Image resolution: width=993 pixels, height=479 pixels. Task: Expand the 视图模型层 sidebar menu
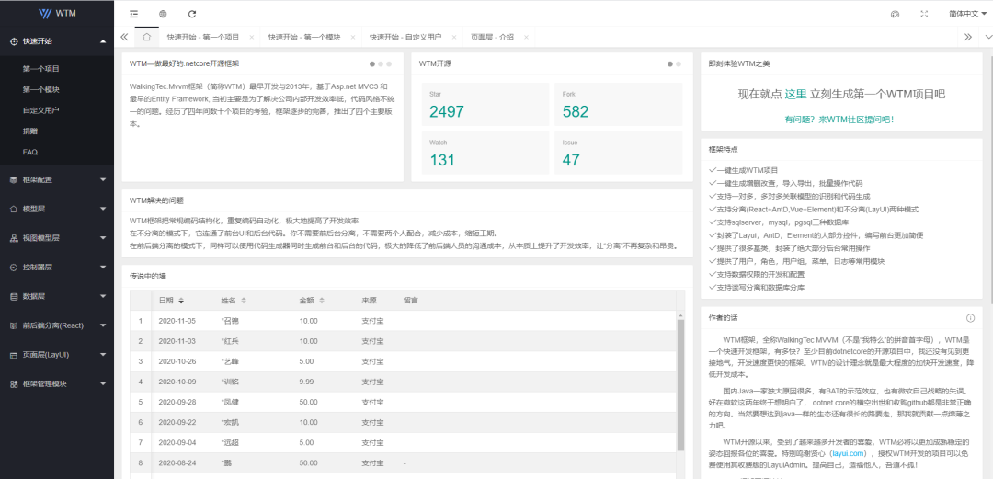57,238
